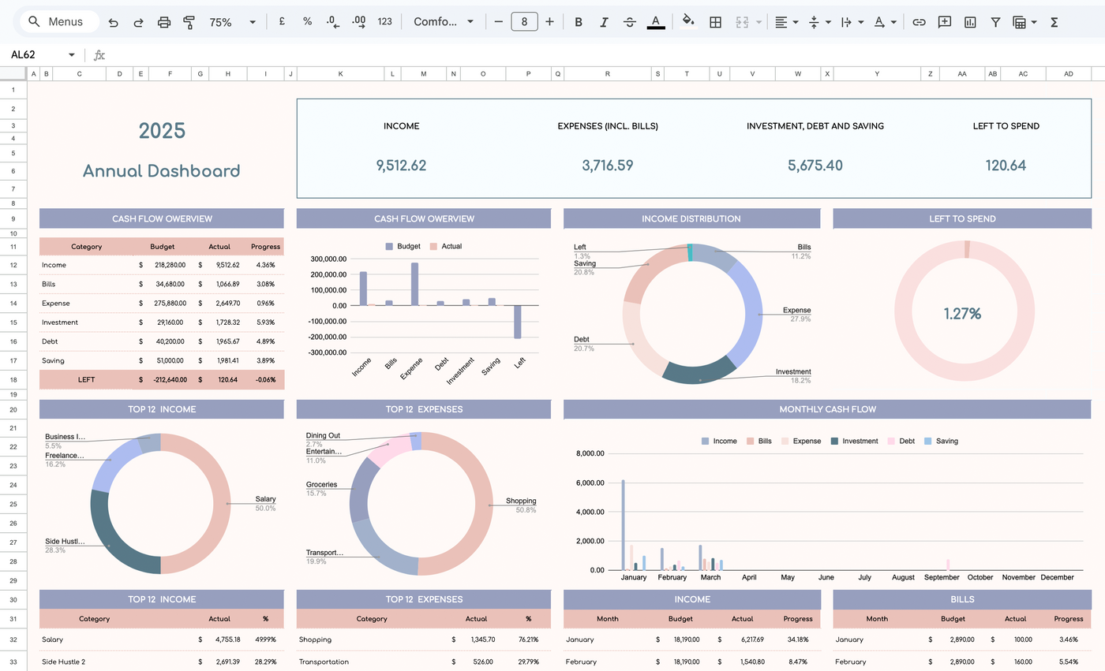This screenshot has height=671, width=1105.
Task: Open Functions sigma icon
Action: (1054, 22)
